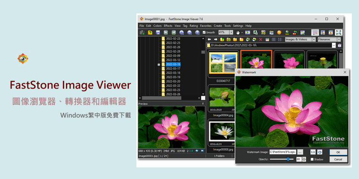This screenshot has height=179, width=359.
Task: Click the folder tree vertical scrollbar thumb
Action: coord(203,52)
